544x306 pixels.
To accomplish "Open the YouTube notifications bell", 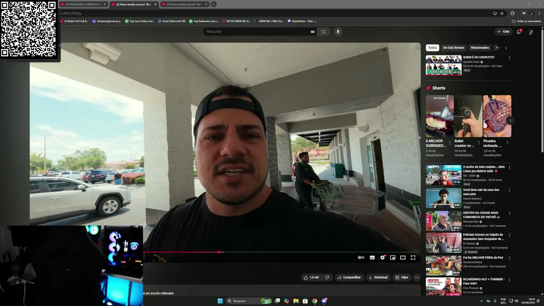I will click(x=519, y=31).
